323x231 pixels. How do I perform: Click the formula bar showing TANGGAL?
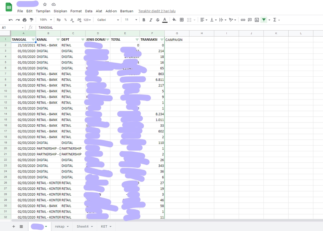179,27
